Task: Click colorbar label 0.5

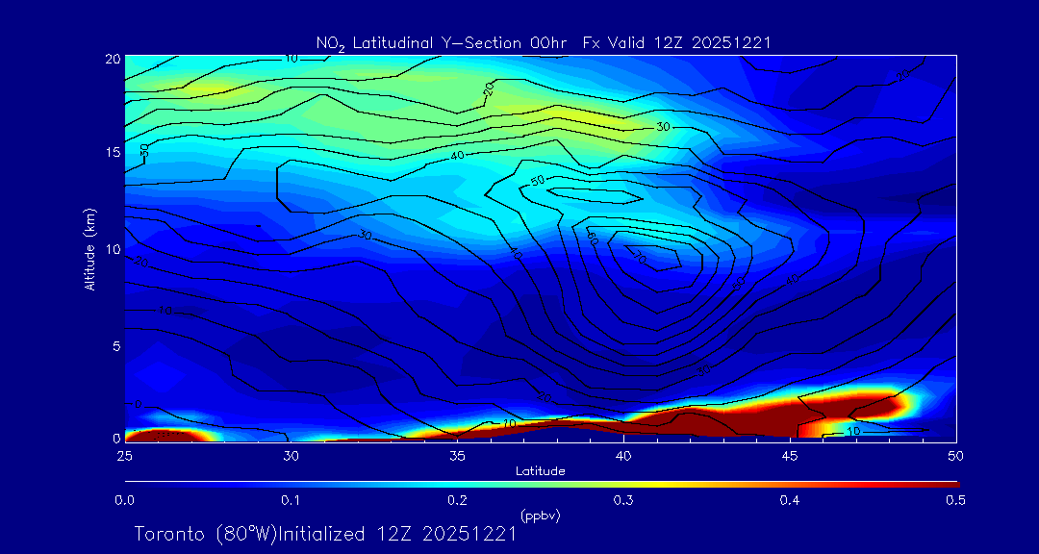Action: click(956, 500)
